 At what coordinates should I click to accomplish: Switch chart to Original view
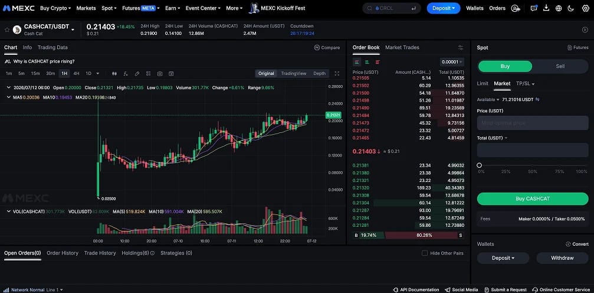point(266,74)
